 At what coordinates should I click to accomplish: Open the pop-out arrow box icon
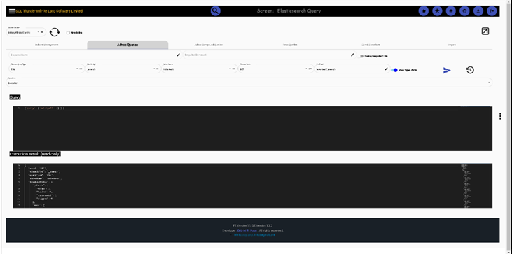pyautogui.click(x=485, y=31)
